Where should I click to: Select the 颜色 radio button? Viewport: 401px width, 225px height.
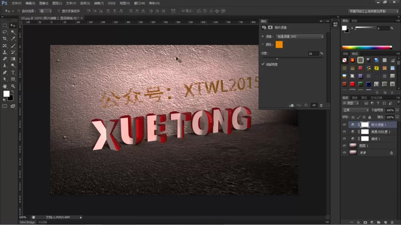(263, 45)
